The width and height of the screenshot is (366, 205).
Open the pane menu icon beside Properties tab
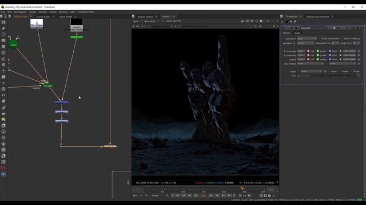[x=282, y=17]
